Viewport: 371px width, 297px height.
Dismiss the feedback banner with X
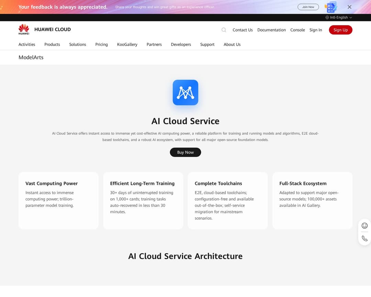click(349, 7)
